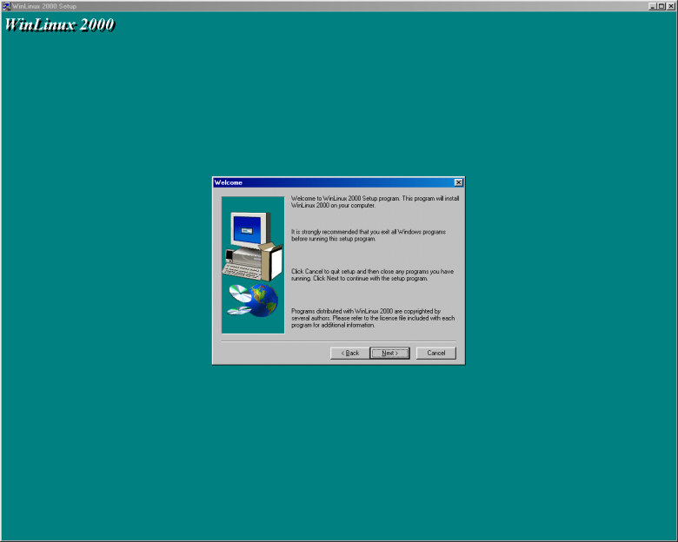Cancel the WinLinux 2000 setup
Viewport: 678px width, 542px height.
[x=435, y=354]
